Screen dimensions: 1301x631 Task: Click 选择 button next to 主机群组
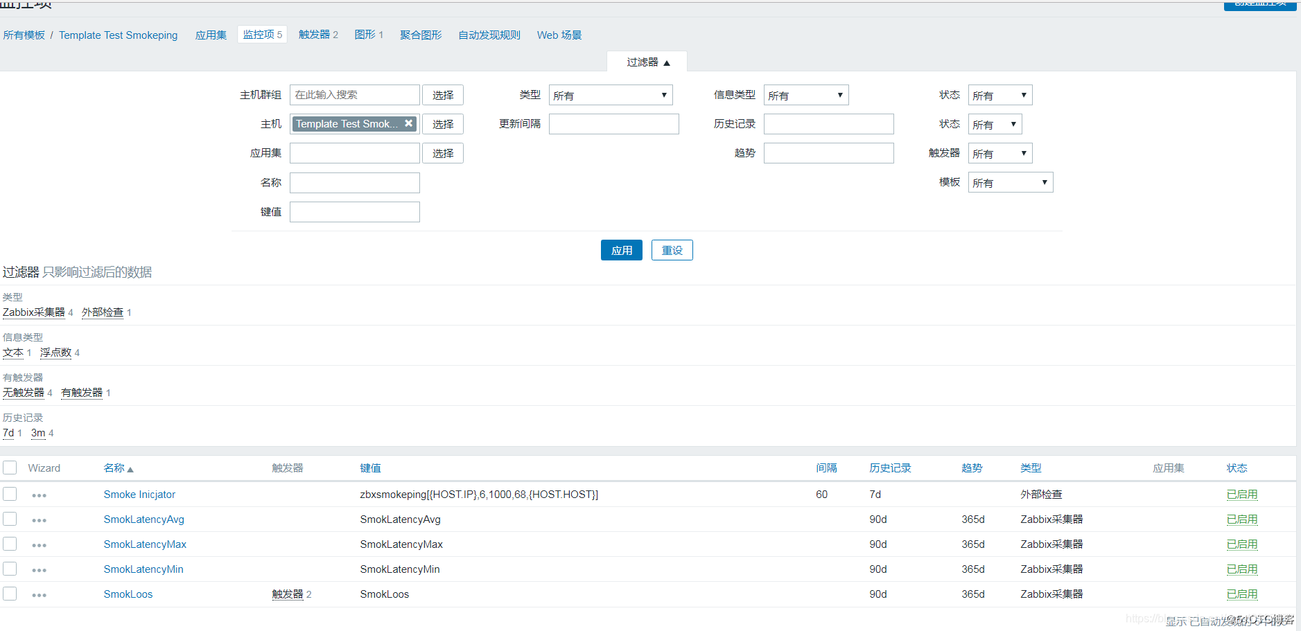[443, 95]
